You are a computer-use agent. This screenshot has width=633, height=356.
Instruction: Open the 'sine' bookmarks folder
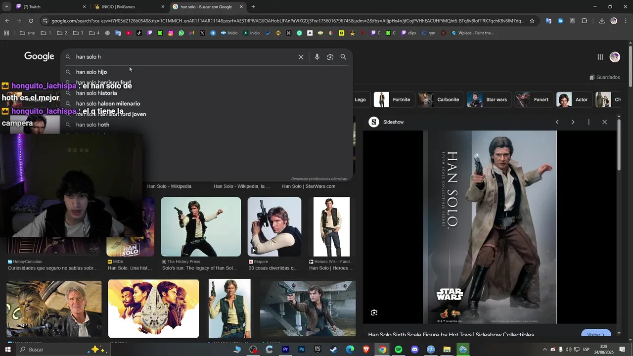click(x=27, y=33)
